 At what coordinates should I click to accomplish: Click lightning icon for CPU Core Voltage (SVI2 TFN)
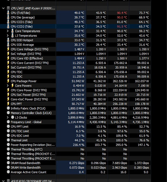[8, 49]
